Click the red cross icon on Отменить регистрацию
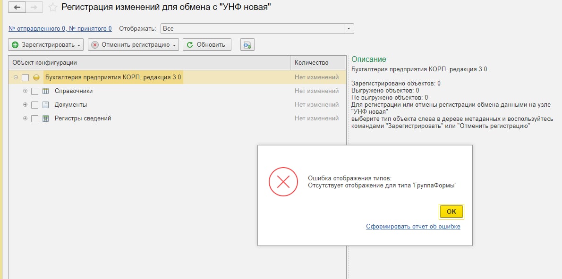This screenshot has height=279, width=562. pos(95,45)
